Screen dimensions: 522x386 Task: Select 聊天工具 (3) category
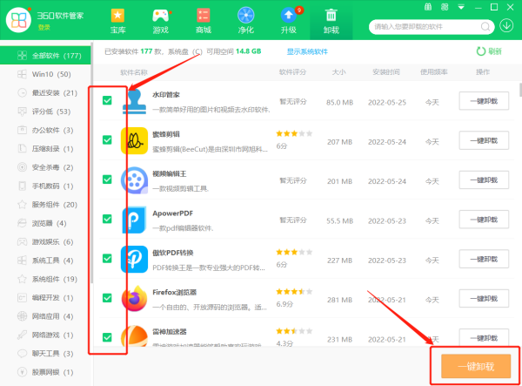pos(45,354)
